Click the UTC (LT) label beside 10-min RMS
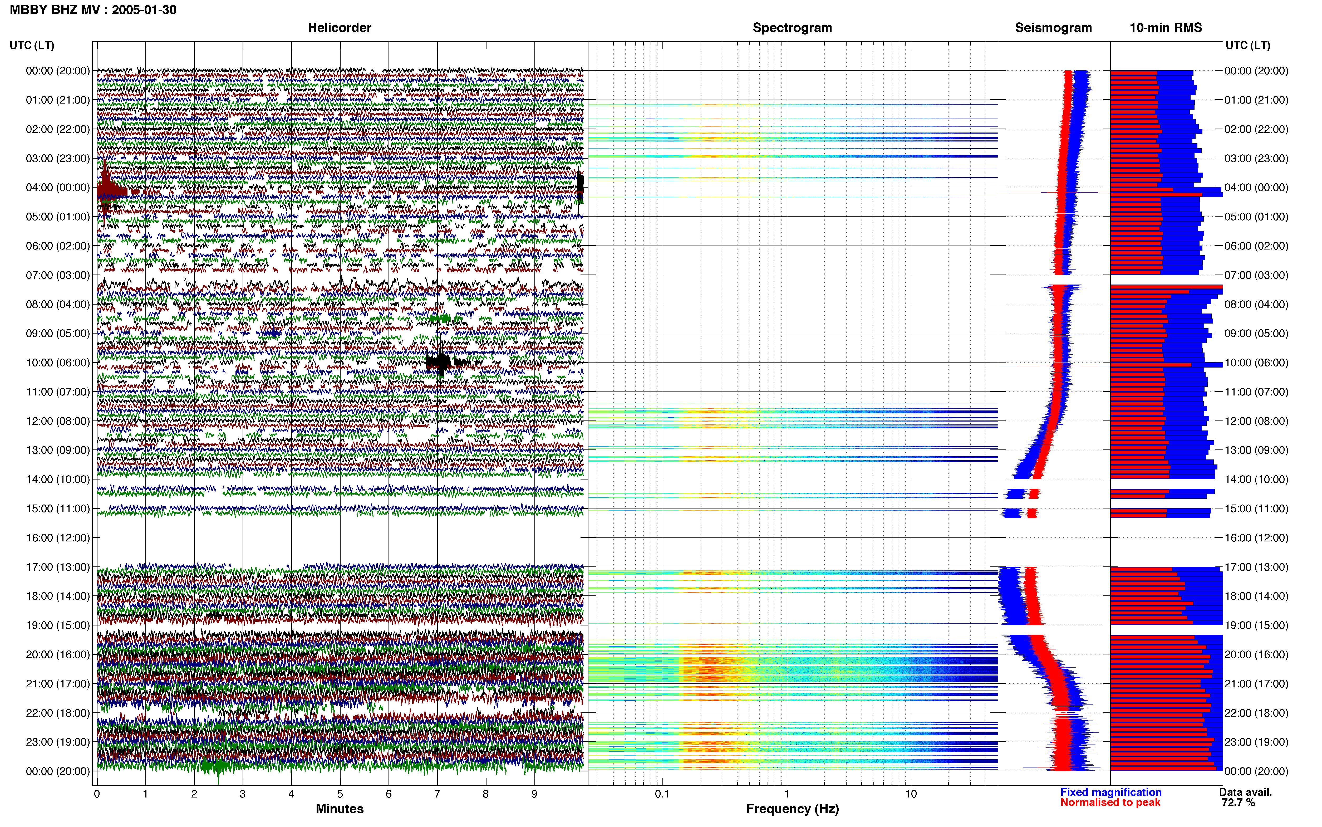Viewport: 1322px width, 827px height. coord(1248,45)
